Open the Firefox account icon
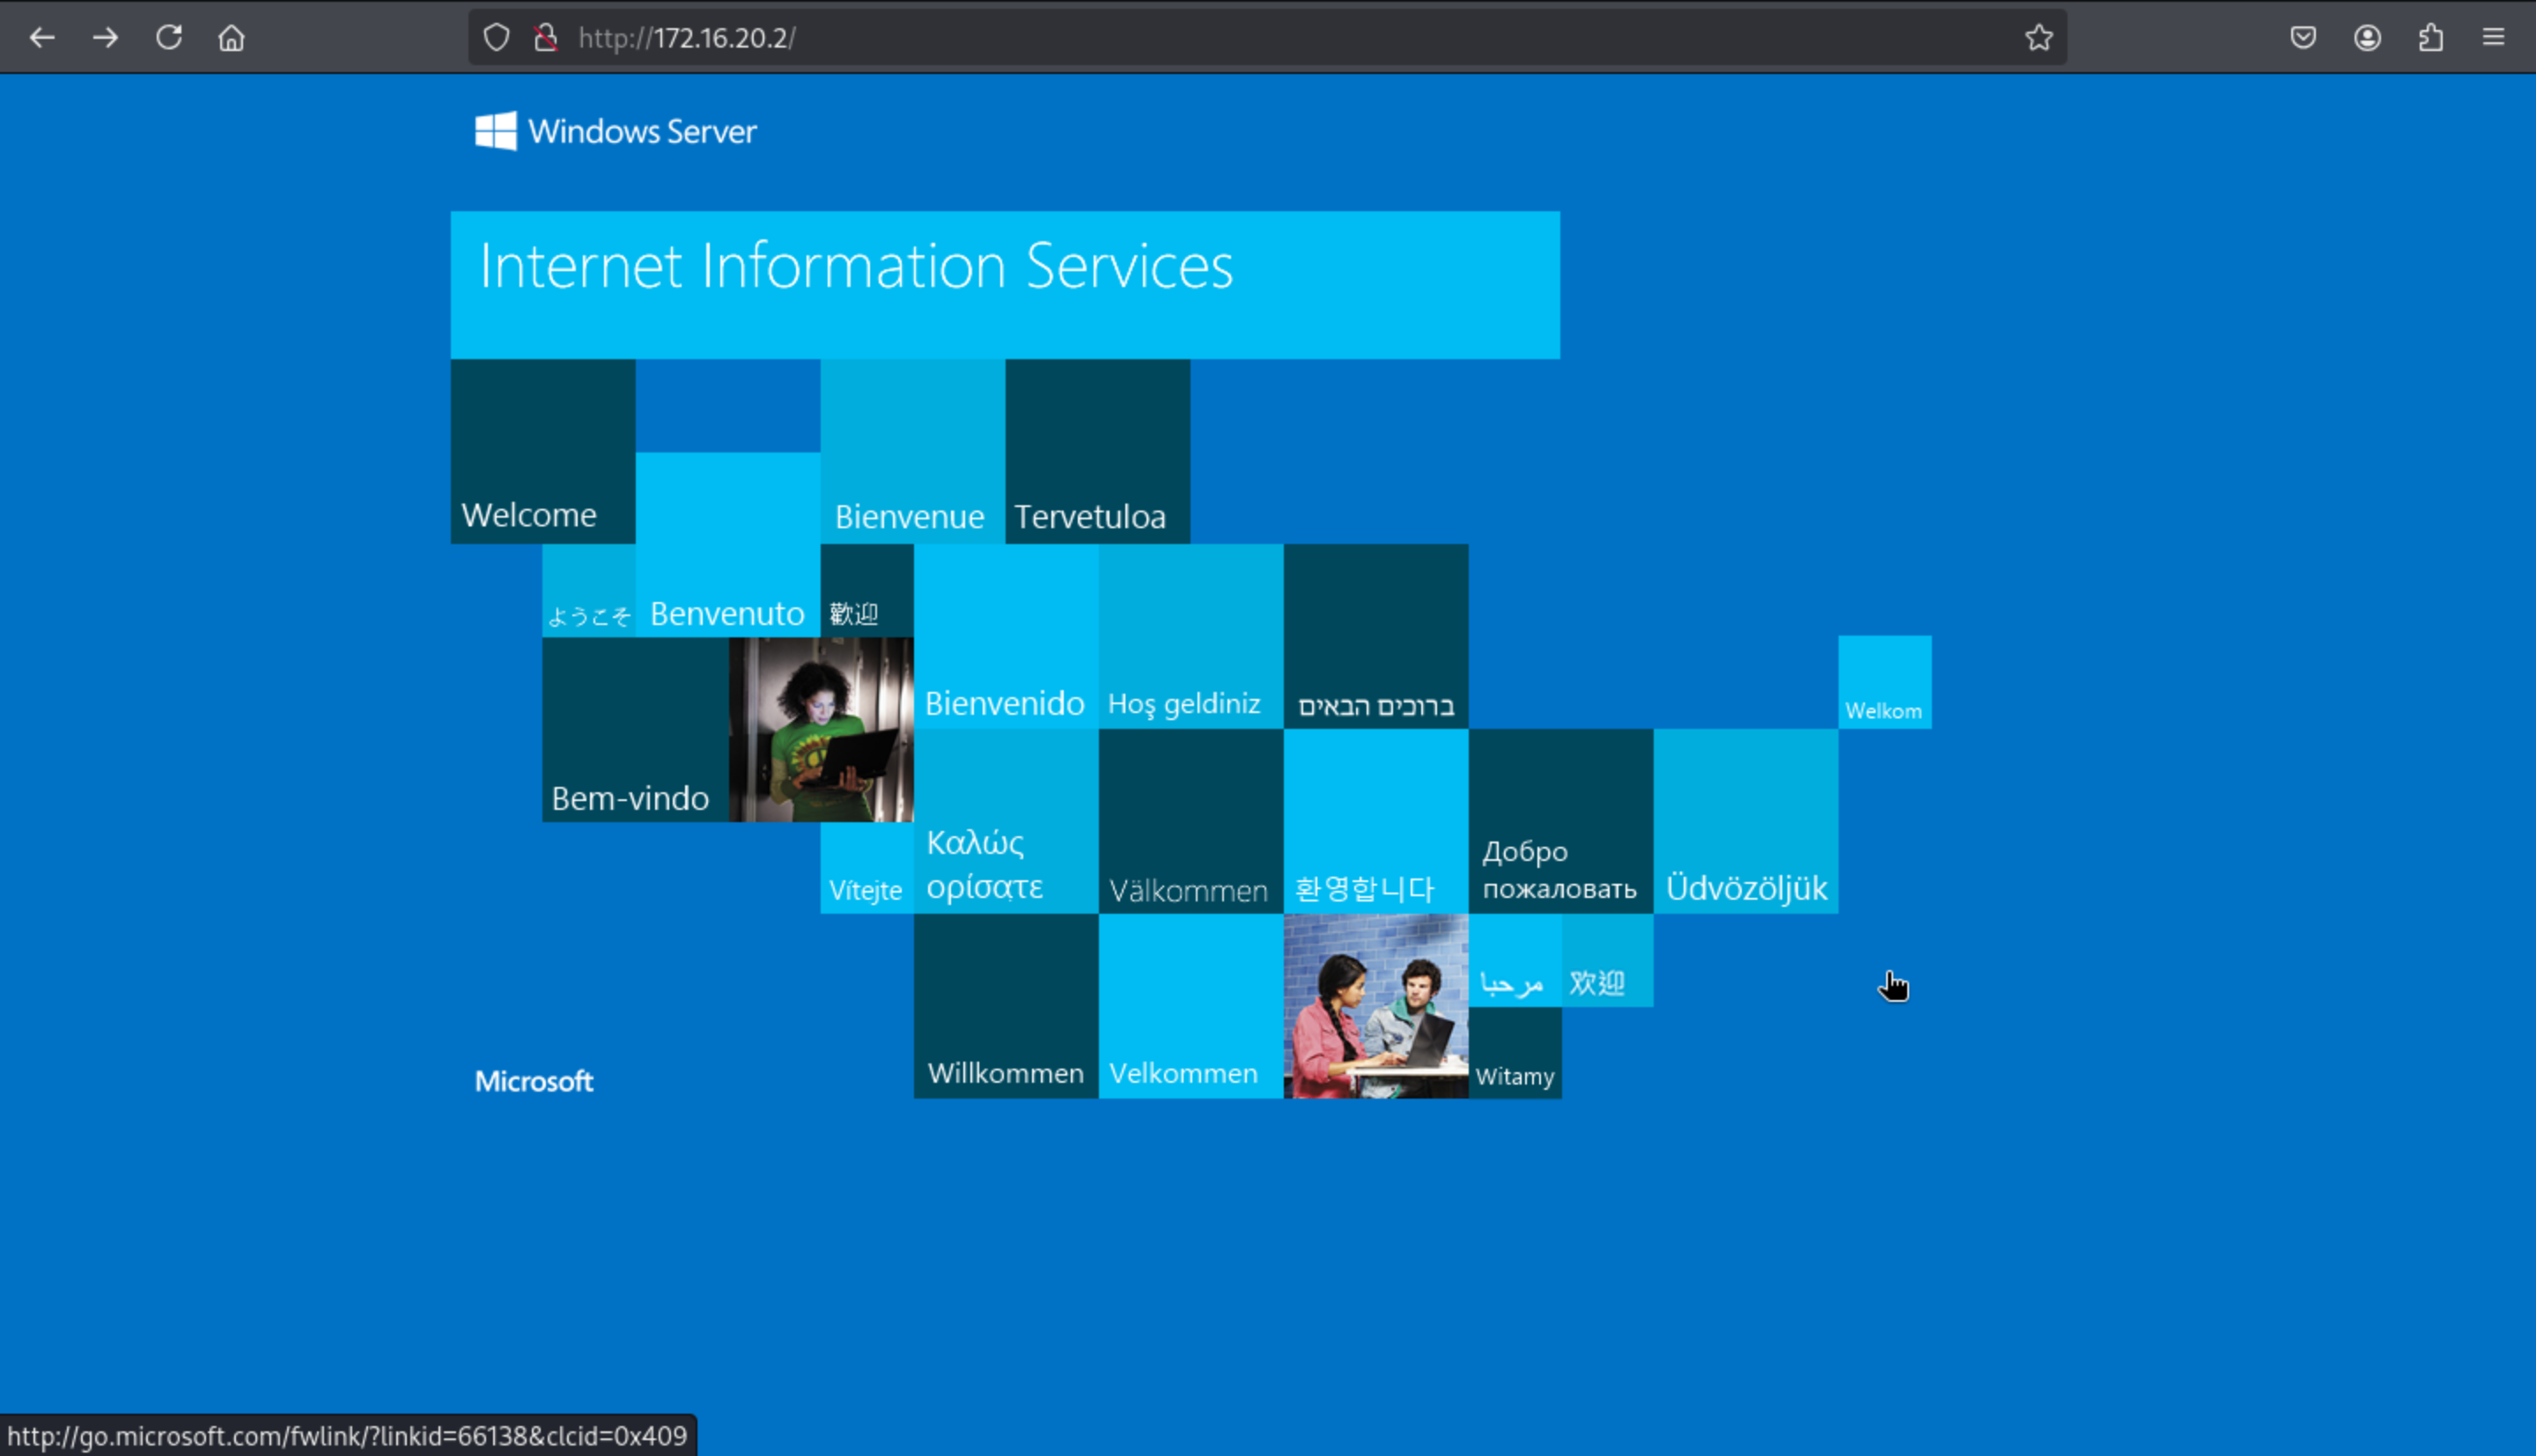Viewport: 2536px width, 1456px height. click(x=2367, y=38)
